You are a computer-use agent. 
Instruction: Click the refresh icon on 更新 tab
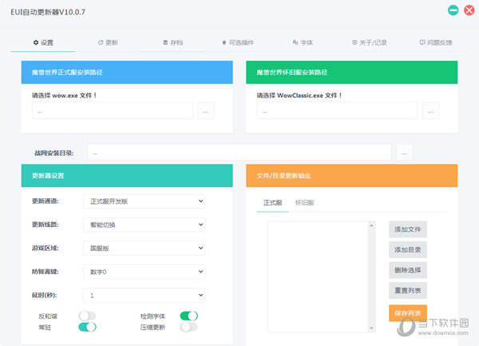(100, 42)
